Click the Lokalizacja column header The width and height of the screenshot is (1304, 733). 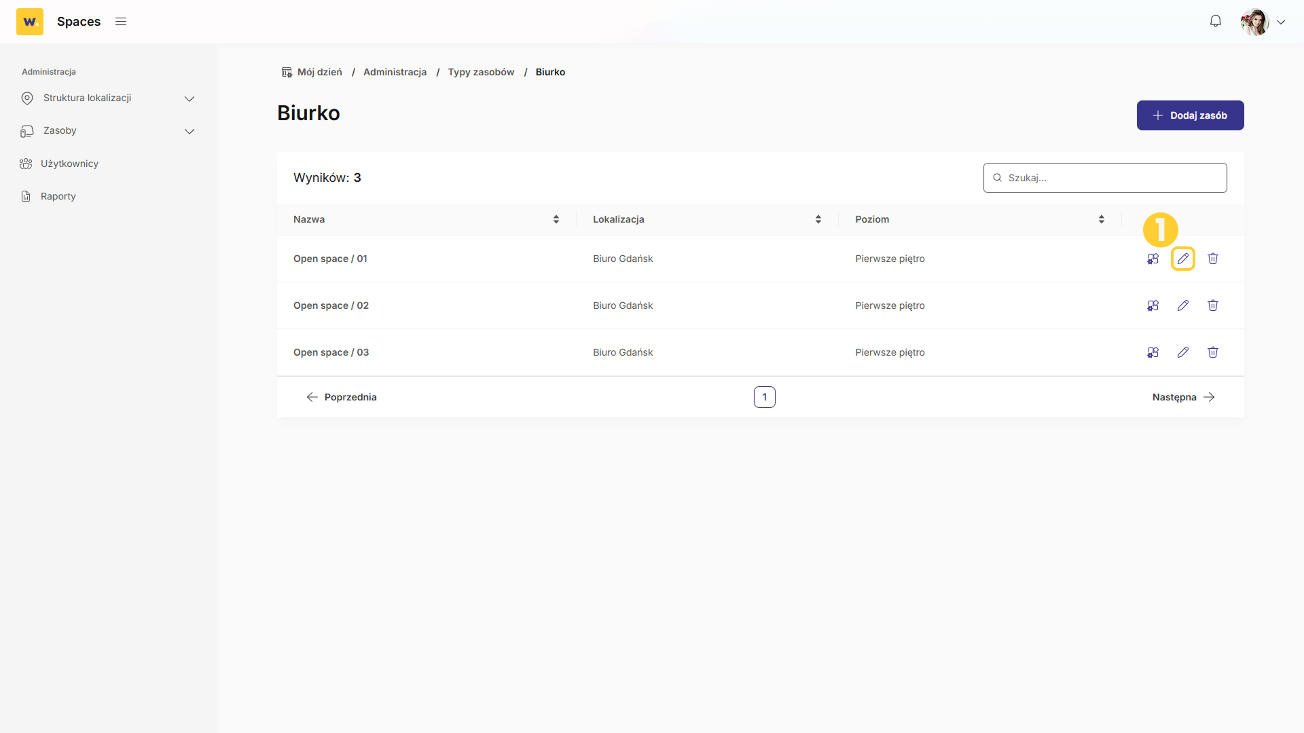coord(619,219)
